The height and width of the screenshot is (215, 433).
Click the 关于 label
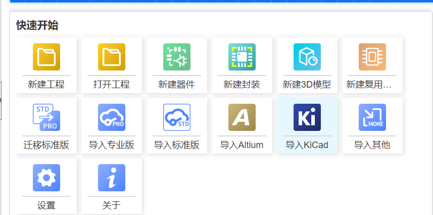coord(112,205)
